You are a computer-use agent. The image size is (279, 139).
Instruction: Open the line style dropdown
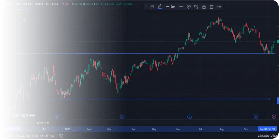click(x=181, y=7)
